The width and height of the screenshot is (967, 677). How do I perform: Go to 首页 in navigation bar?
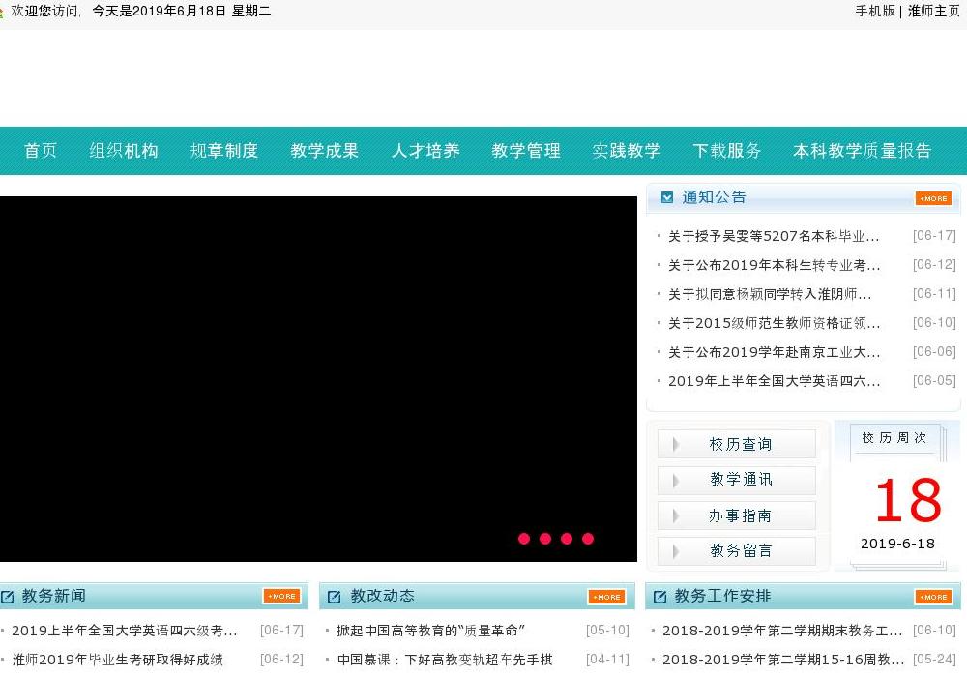40,151
